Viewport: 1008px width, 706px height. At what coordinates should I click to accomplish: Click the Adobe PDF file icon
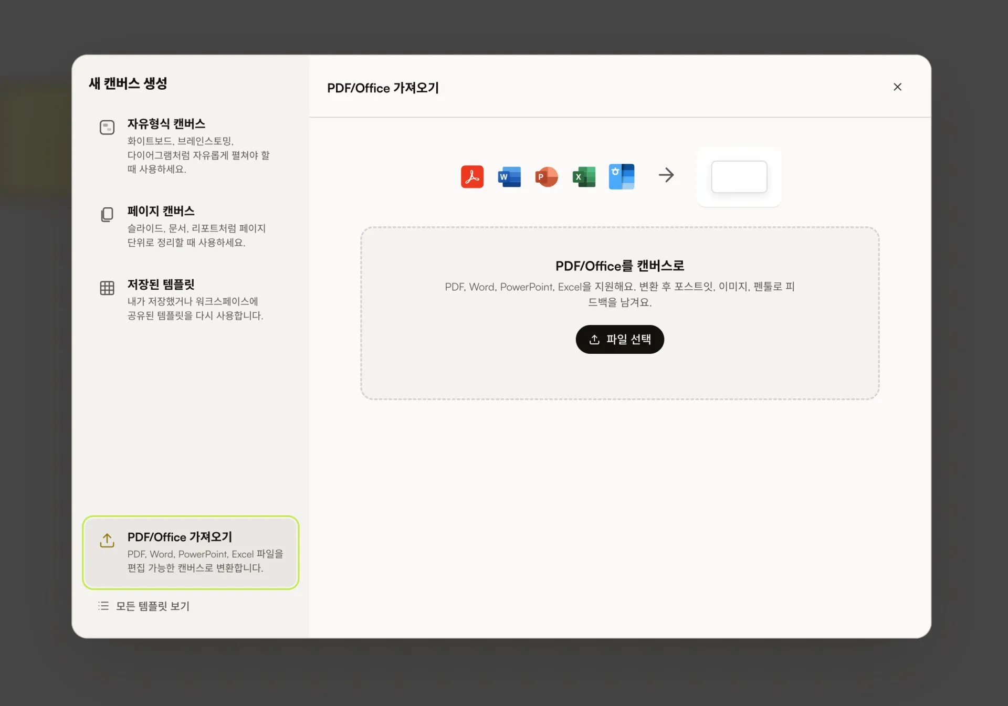(472, 176)
